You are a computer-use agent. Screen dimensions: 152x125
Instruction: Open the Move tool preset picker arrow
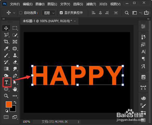click(x=14, y=13)
